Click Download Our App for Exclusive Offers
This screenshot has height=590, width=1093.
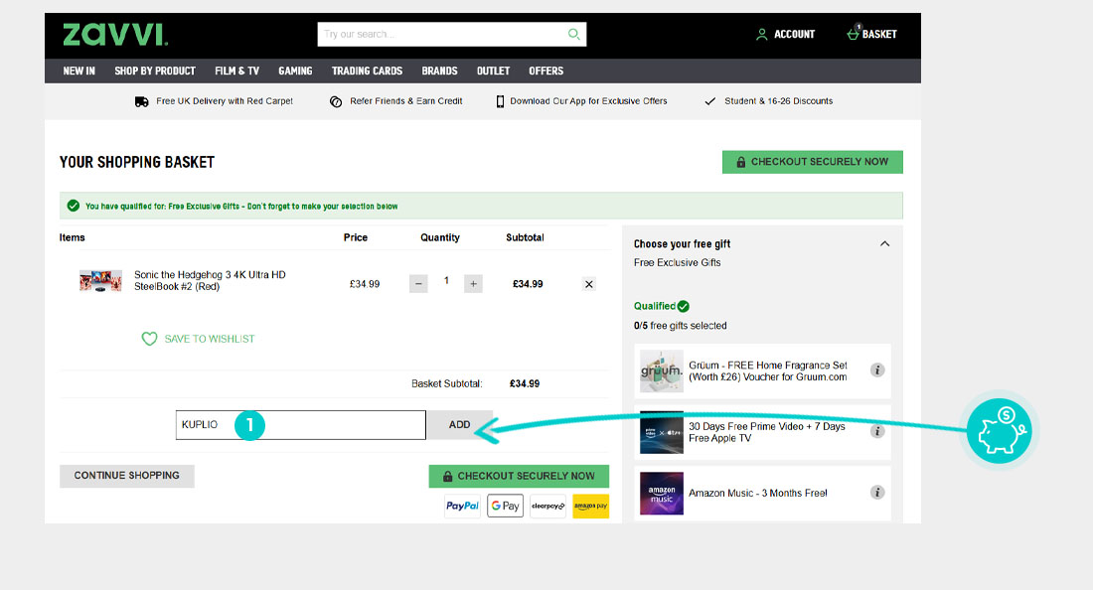(x=588, y=101)
